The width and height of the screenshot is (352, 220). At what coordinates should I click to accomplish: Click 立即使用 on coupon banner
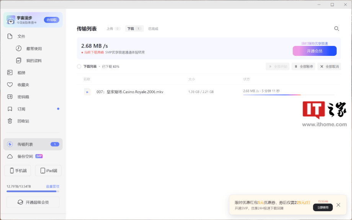point(323,207)
